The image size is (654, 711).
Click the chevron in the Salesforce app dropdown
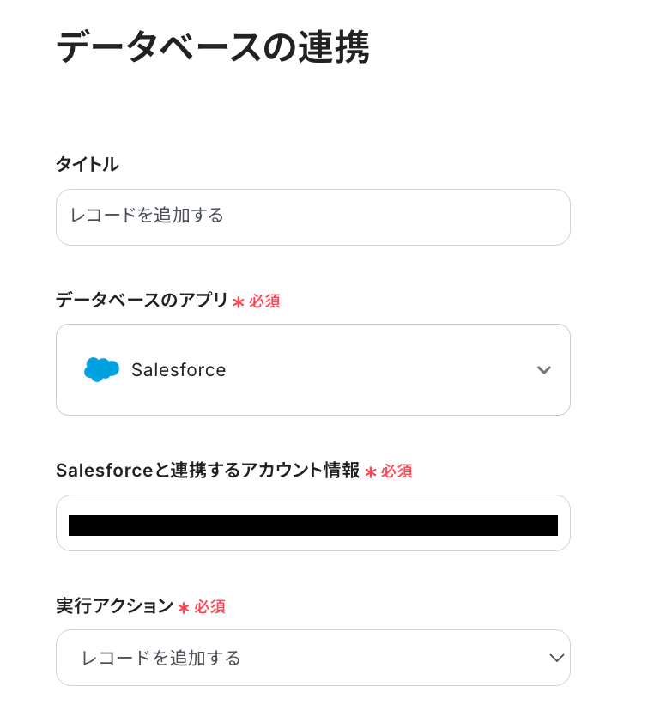tap(543, 370)
